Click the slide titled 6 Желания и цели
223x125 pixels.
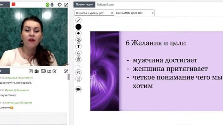[156, 71]
